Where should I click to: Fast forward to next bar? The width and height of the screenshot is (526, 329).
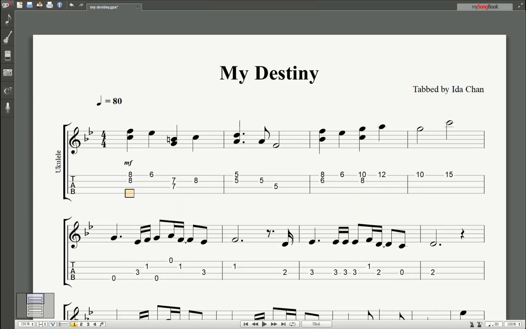(274, 324)
